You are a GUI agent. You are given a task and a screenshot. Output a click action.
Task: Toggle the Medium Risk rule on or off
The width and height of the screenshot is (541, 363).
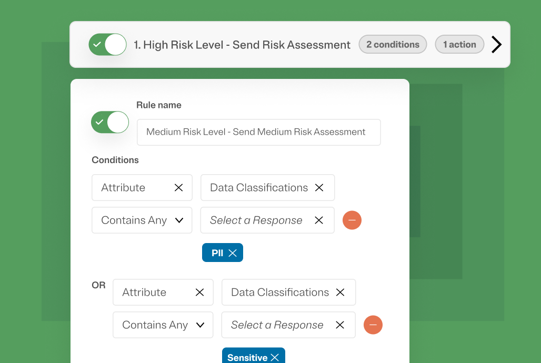pyautogui.click(x=109, y=122)
